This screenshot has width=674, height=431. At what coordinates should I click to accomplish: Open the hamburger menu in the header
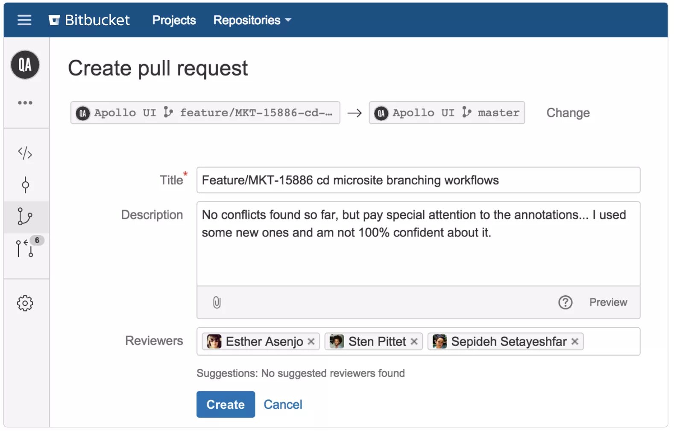(24, 20)
